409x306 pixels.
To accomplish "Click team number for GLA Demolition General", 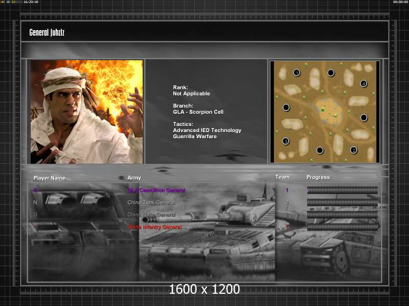I will [x=287, y=190].
